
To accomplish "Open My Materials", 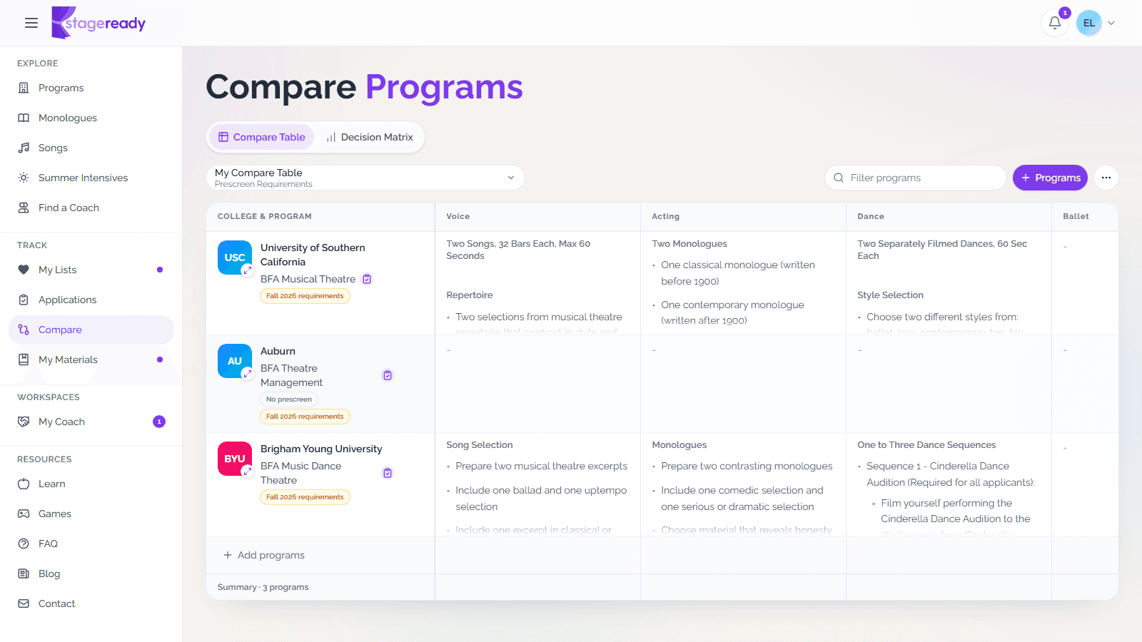I will (91, 360).
